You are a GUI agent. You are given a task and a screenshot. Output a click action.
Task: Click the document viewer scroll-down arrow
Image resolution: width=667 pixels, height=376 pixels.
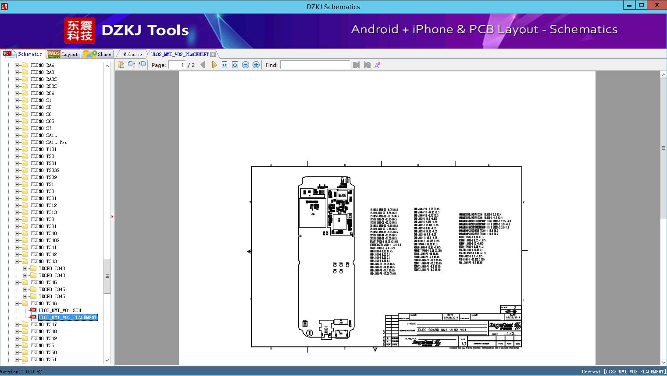point(663,362)
